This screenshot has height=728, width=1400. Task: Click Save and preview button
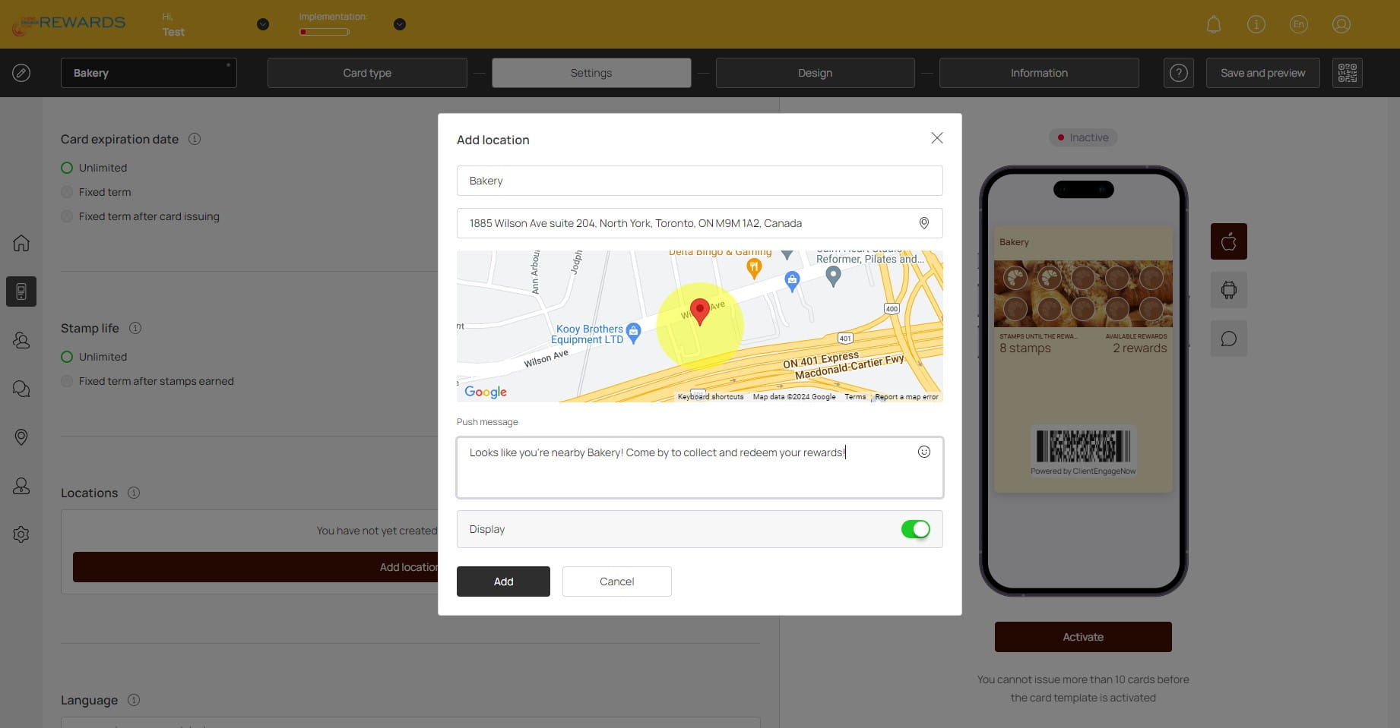pos(1263,73)
